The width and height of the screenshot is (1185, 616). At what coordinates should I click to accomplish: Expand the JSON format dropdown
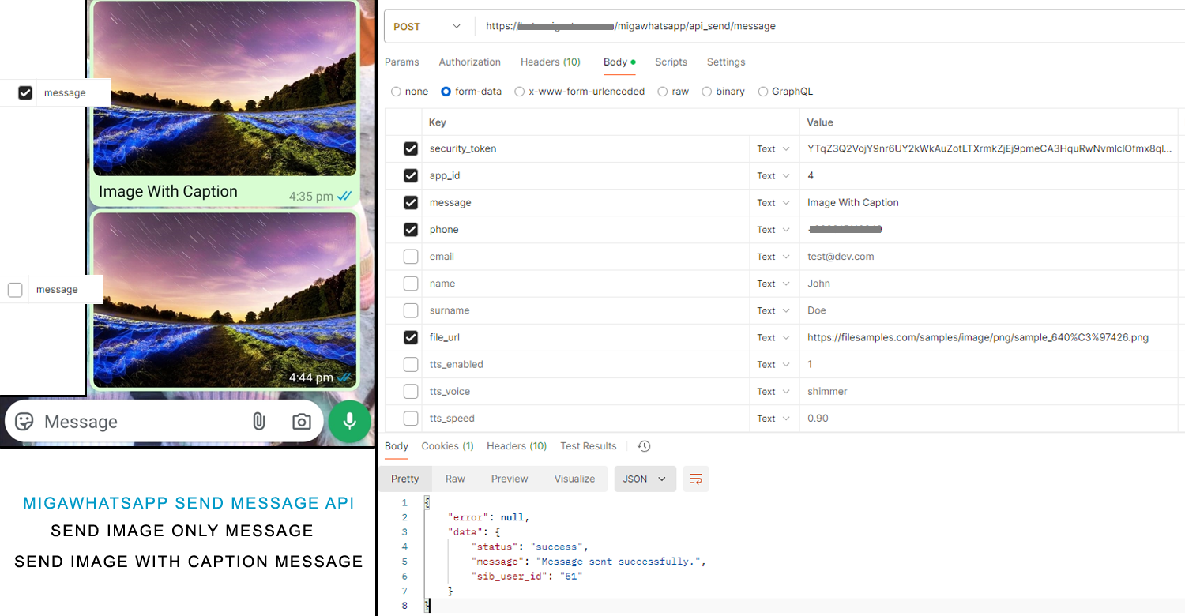click(645, 479)
